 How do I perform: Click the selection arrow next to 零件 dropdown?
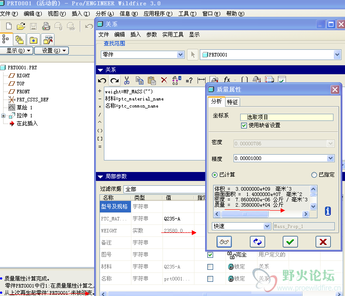pos(193,55)
